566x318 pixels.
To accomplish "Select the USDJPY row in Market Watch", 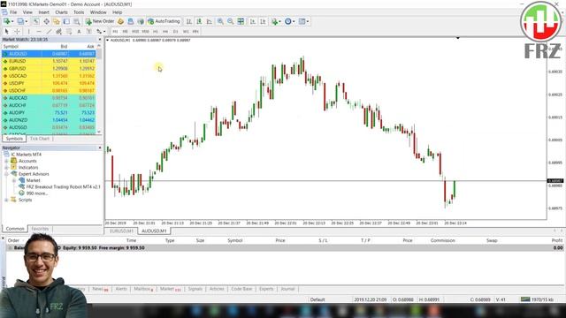I will tap(49, 83).
